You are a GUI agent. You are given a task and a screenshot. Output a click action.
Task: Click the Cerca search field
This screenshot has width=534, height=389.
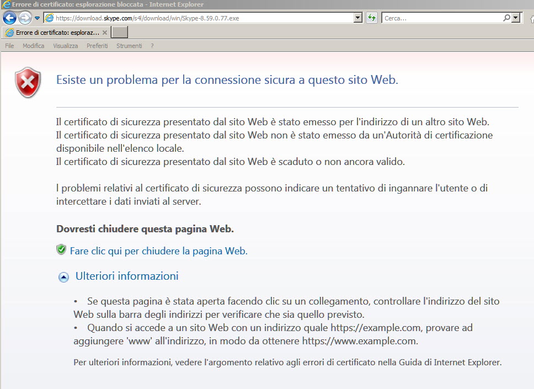[443, 18]
